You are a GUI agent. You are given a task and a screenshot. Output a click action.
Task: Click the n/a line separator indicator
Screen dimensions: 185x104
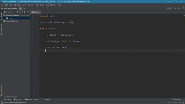[x=169, y=103]
